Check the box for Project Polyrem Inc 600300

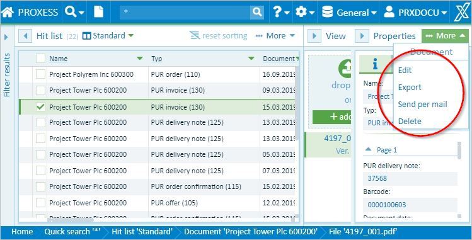(x=40, y=74)
